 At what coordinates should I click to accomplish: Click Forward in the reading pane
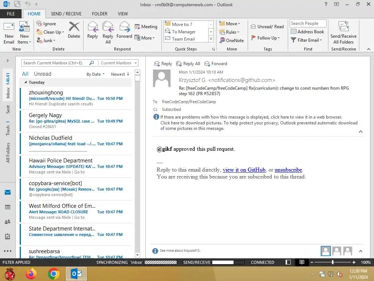tap(216, 64)
